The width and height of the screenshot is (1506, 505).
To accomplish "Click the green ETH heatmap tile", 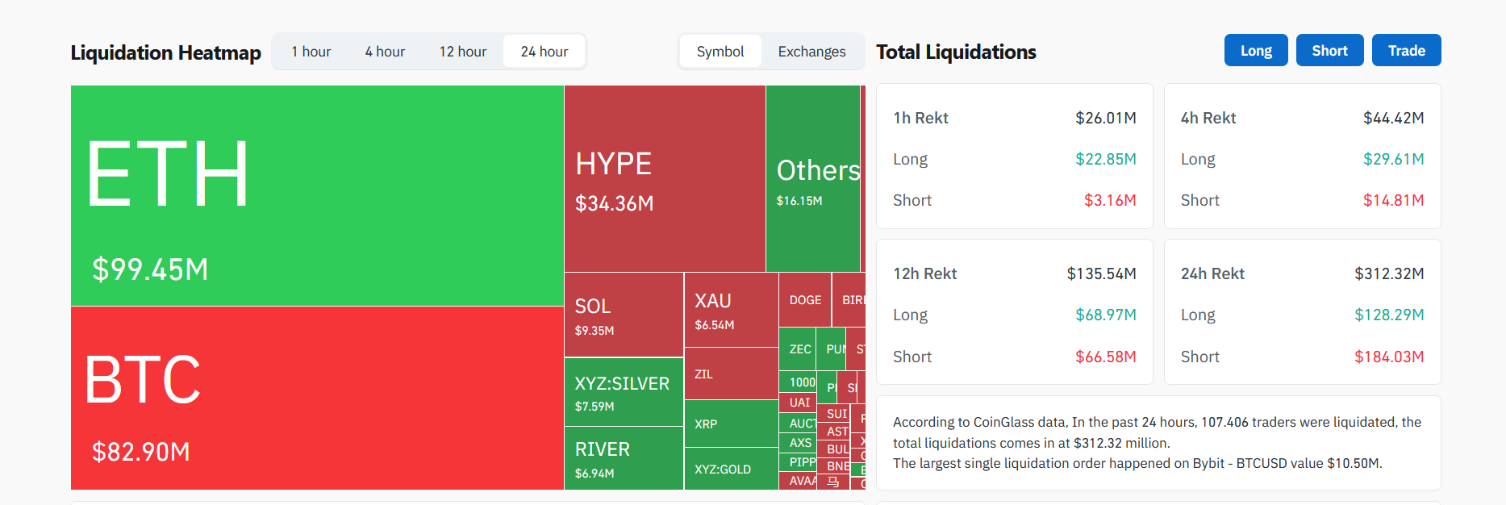I will pyautogui.click(x=317, y=196).
